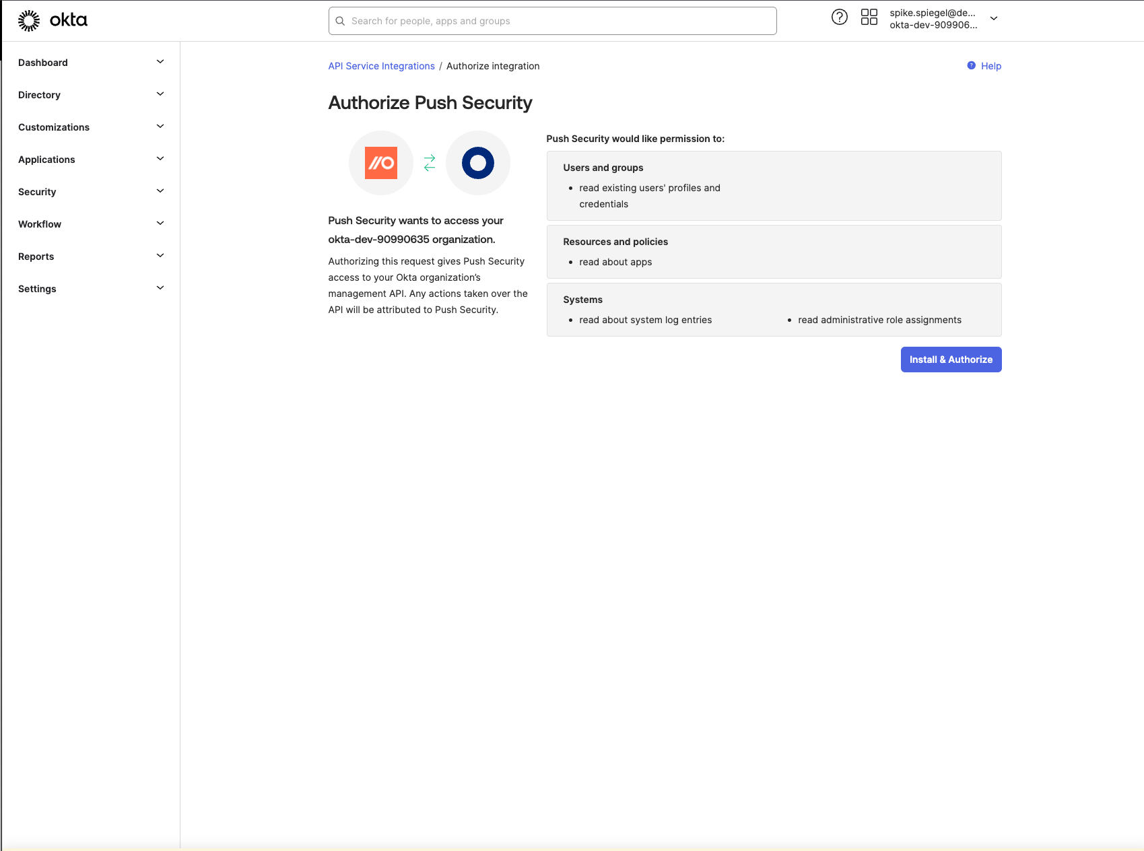Expand the Reports chevron
Screen dimensions: 1144x851
(x=160, y=256)
